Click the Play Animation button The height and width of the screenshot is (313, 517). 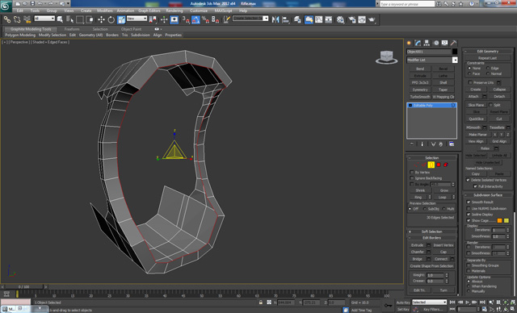pyautogui.click(x=467, y=303)
